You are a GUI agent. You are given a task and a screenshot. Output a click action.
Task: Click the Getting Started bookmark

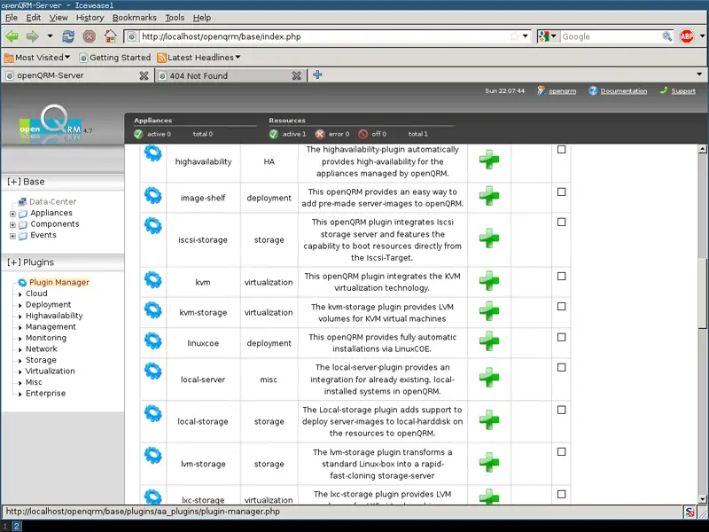point(115,58)
